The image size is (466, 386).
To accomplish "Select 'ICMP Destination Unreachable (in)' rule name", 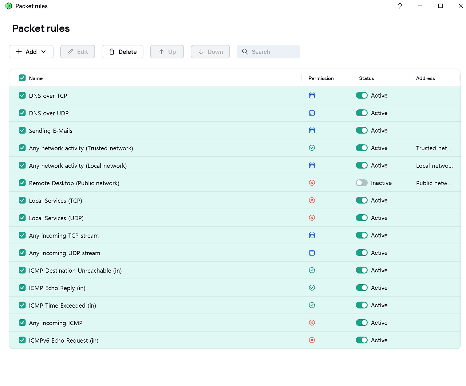I will (75, 270).
